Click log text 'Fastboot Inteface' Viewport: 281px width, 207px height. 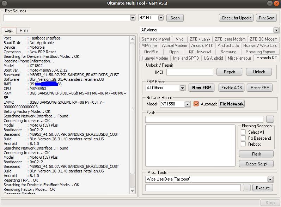(45, 38)
